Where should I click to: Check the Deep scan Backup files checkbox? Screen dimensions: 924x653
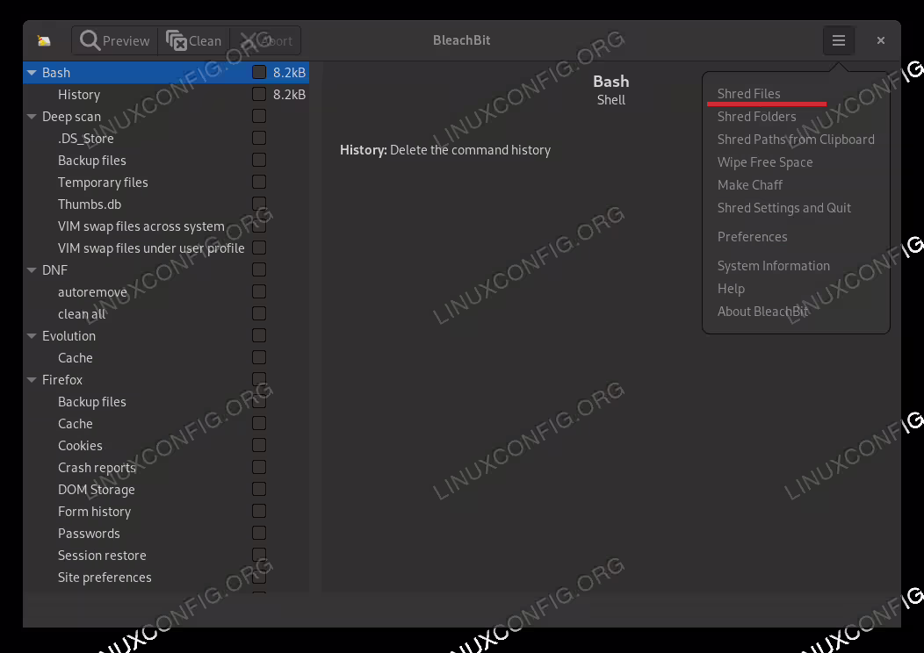coord(259,160)
